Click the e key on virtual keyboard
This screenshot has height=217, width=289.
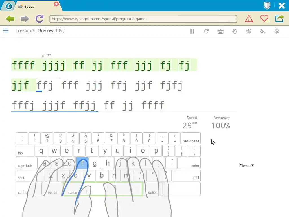[67, 151]
